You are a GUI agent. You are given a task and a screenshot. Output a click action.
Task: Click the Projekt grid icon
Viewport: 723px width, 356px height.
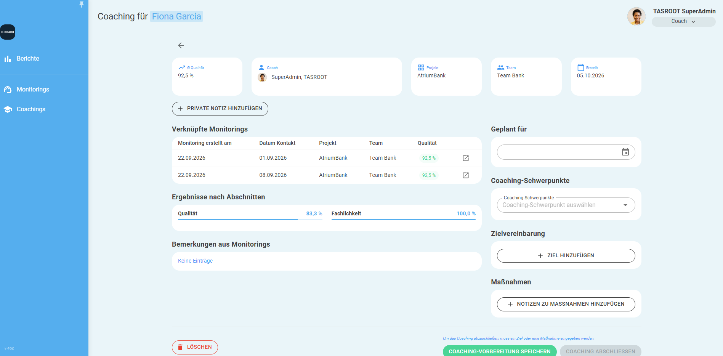point(421,67)
